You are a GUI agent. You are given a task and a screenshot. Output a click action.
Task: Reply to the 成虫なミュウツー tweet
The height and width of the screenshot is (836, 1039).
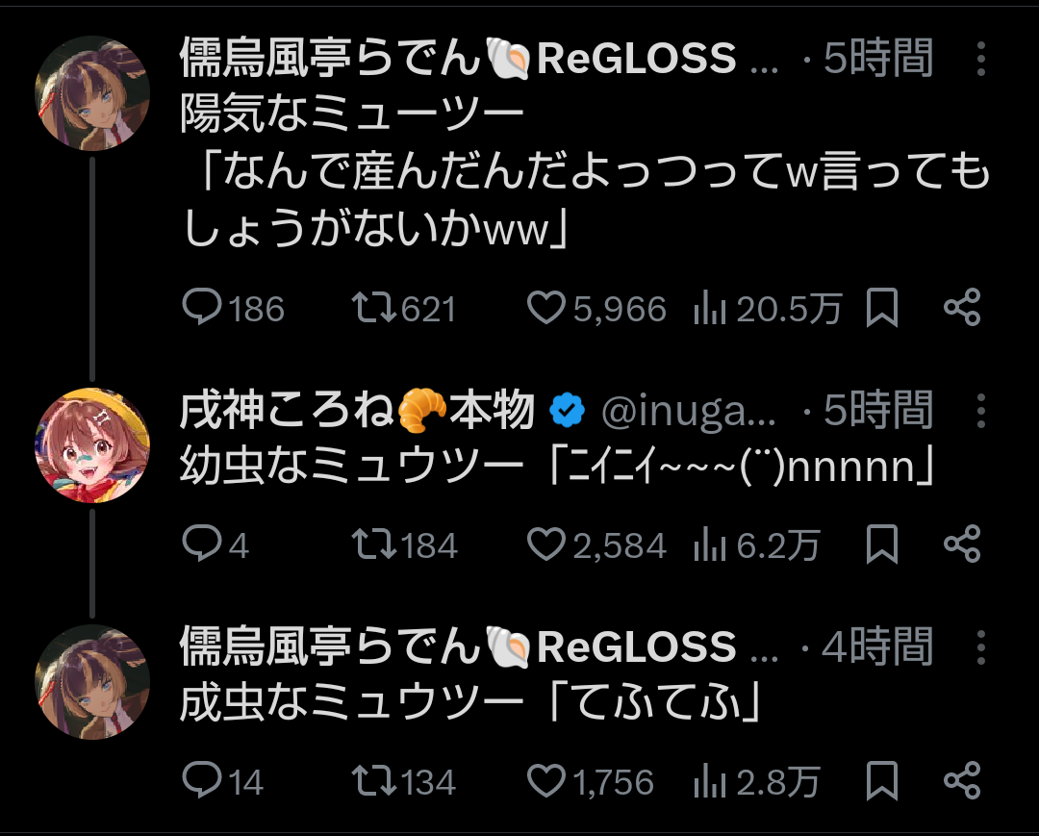pos(202,781)
